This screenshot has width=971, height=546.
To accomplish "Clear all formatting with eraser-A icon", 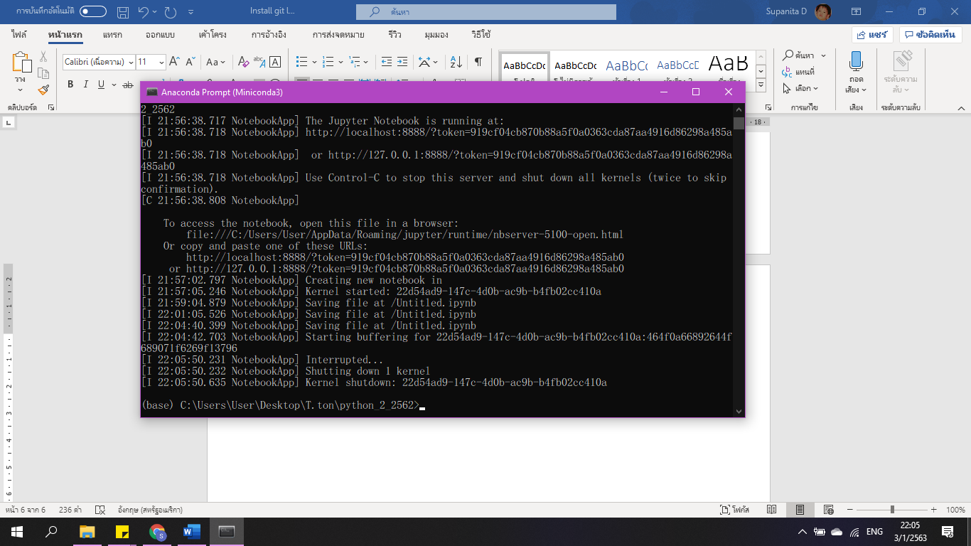I will coord(242,62).
